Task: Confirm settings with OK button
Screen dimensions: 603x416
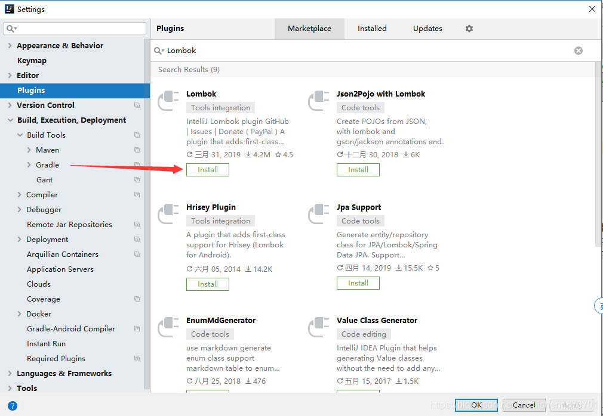Action: tap(476, 405)
